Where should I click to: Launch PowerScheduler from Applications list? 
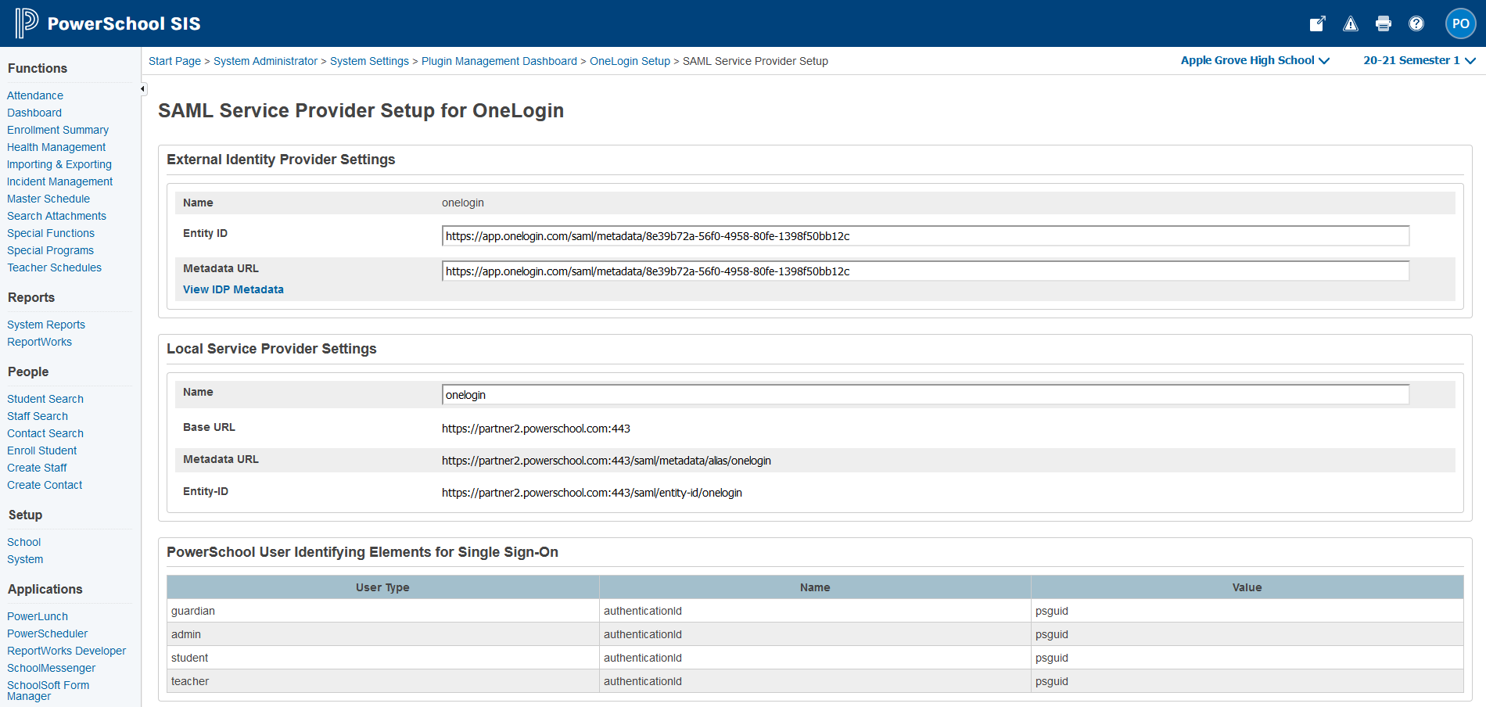[48, 633]
